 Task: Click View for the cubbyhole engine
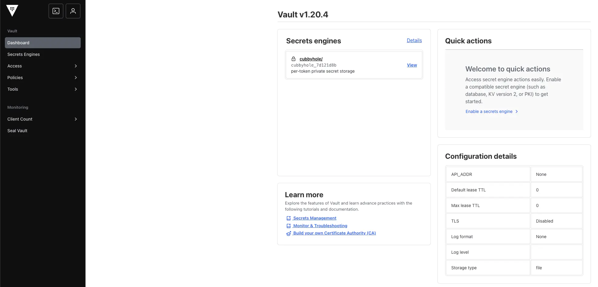click(412, 65)
